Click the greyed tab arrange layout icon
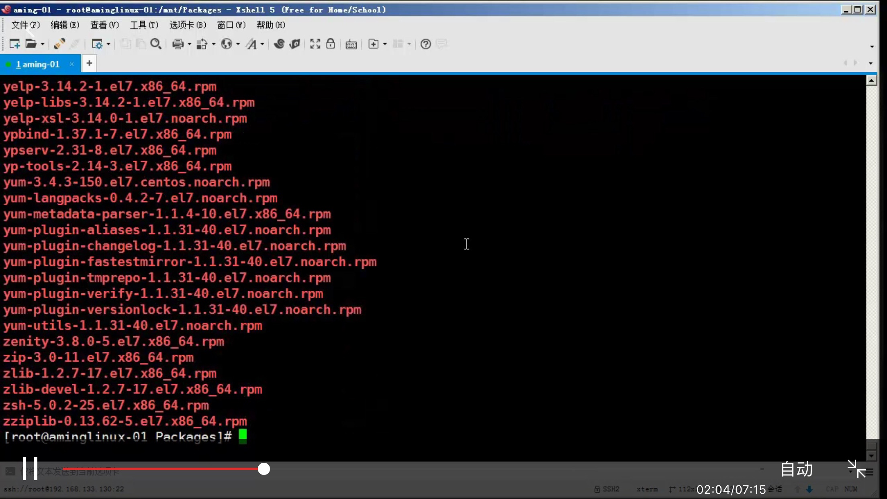Screen dimensions: 887x499 point(398,44)
